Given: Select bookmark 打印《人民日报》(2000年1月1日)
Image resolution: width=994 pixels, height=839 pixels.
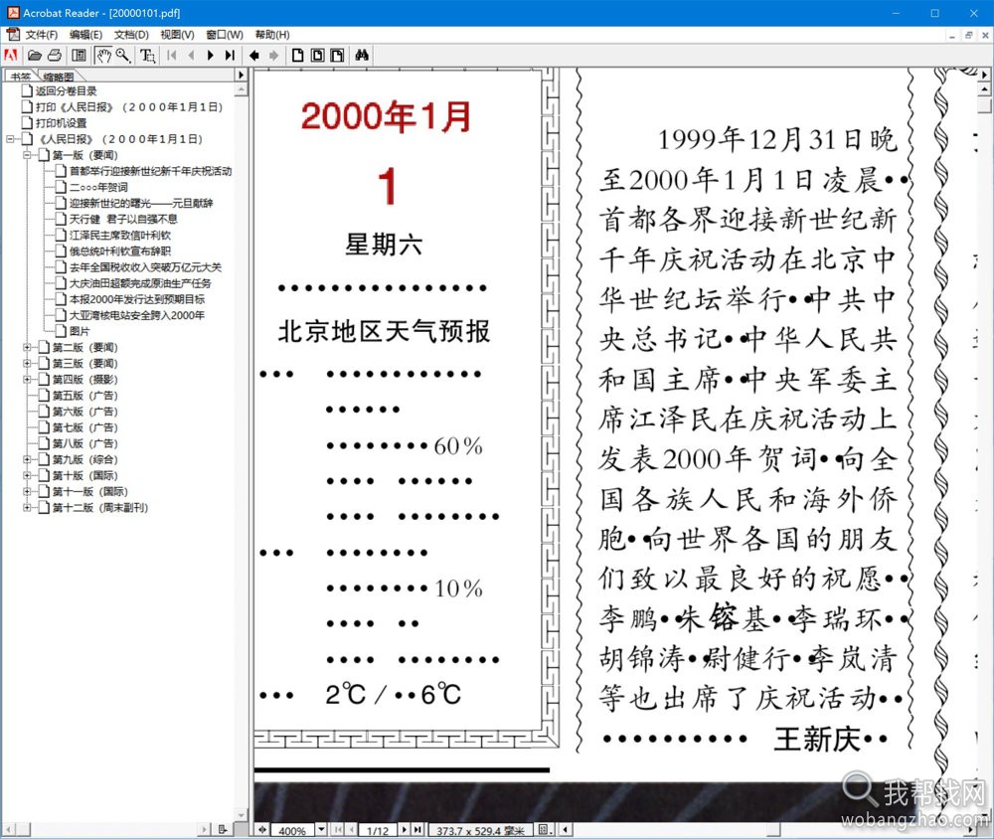Looking at the screenshot, I should pyautogui.click(x=129, y=107).
